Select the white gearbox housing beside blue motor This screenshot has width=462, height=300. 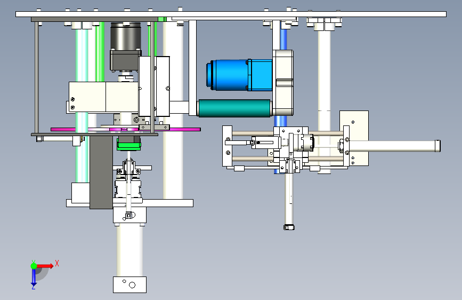tap(283, 83)
